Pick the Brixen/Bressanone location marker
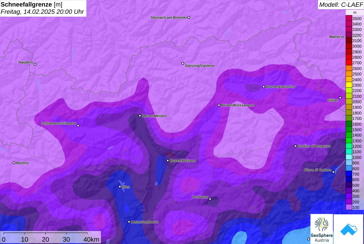The image size is (364, 244). pyautogui.click(x=219, y=105)
